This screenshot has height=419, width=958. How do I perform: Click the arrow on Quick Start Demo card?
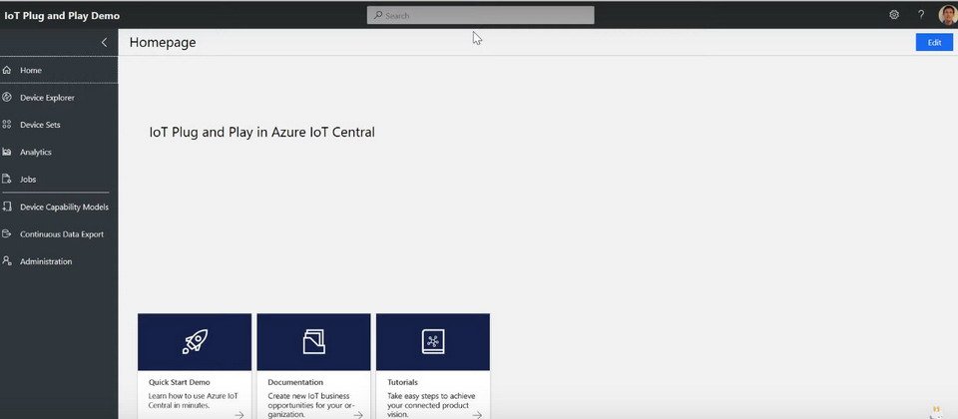pos(239,415)
